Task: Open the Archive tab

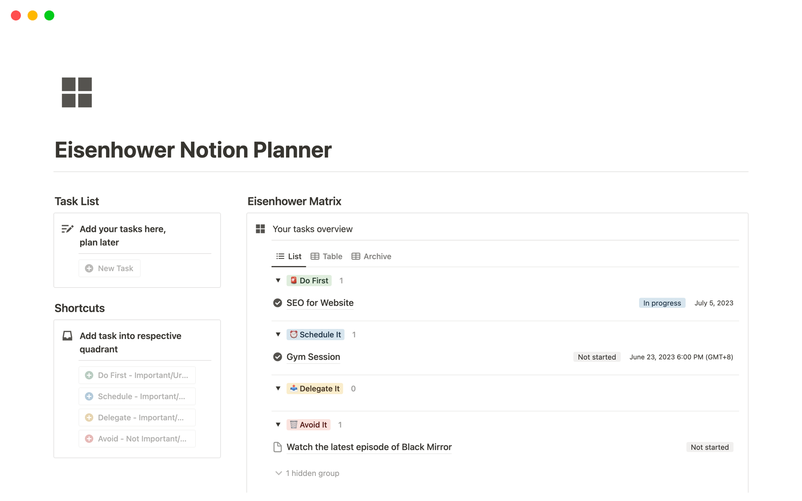Action: tap(371, 256)
